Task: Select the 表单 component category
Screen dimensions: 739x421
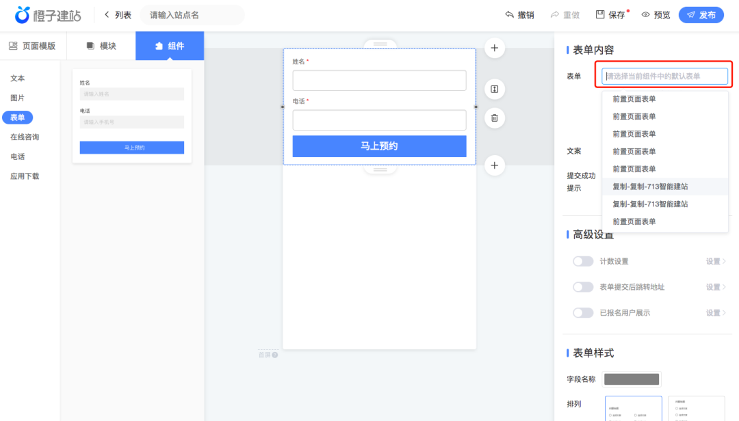Action: pos(17,118)
